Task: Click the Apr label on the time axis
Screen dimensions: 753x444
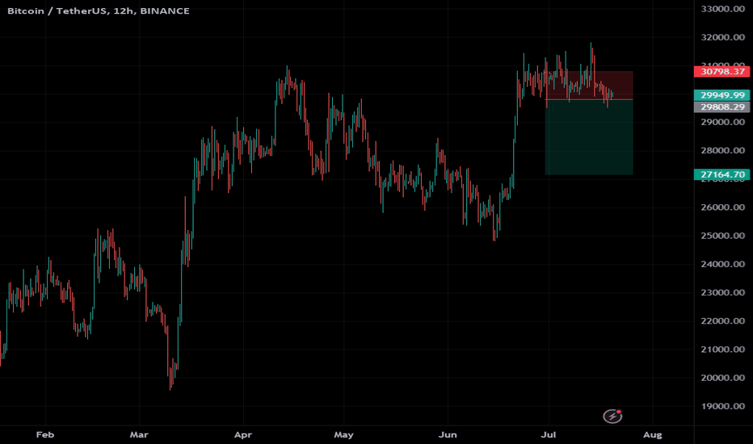Action: click(x=243, y=434)
